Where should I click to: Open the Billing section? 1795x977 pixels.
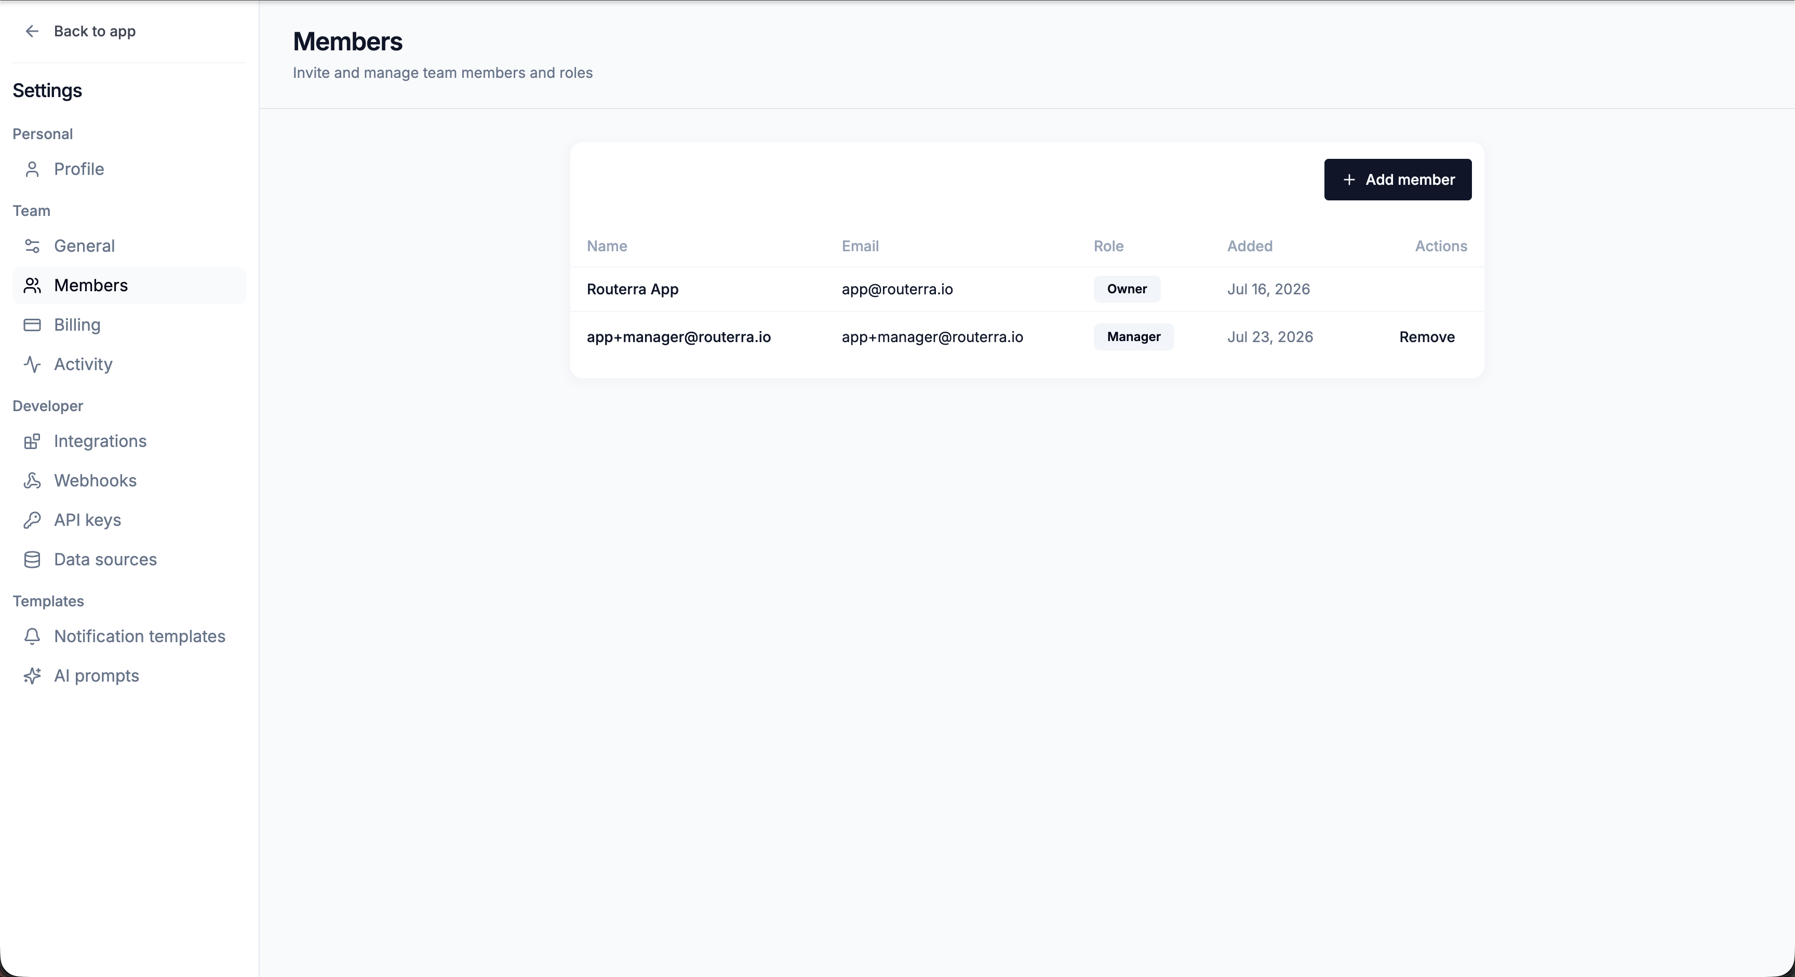coord(129,325)
